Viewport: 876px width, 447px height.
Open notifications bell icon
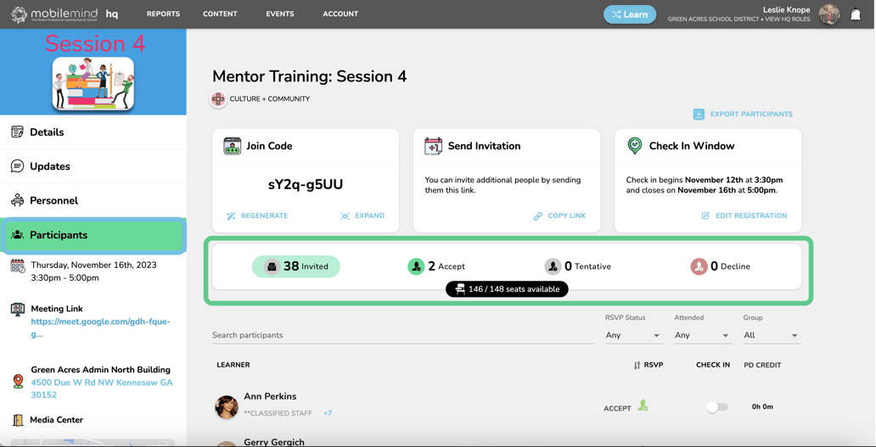[856, 15]
